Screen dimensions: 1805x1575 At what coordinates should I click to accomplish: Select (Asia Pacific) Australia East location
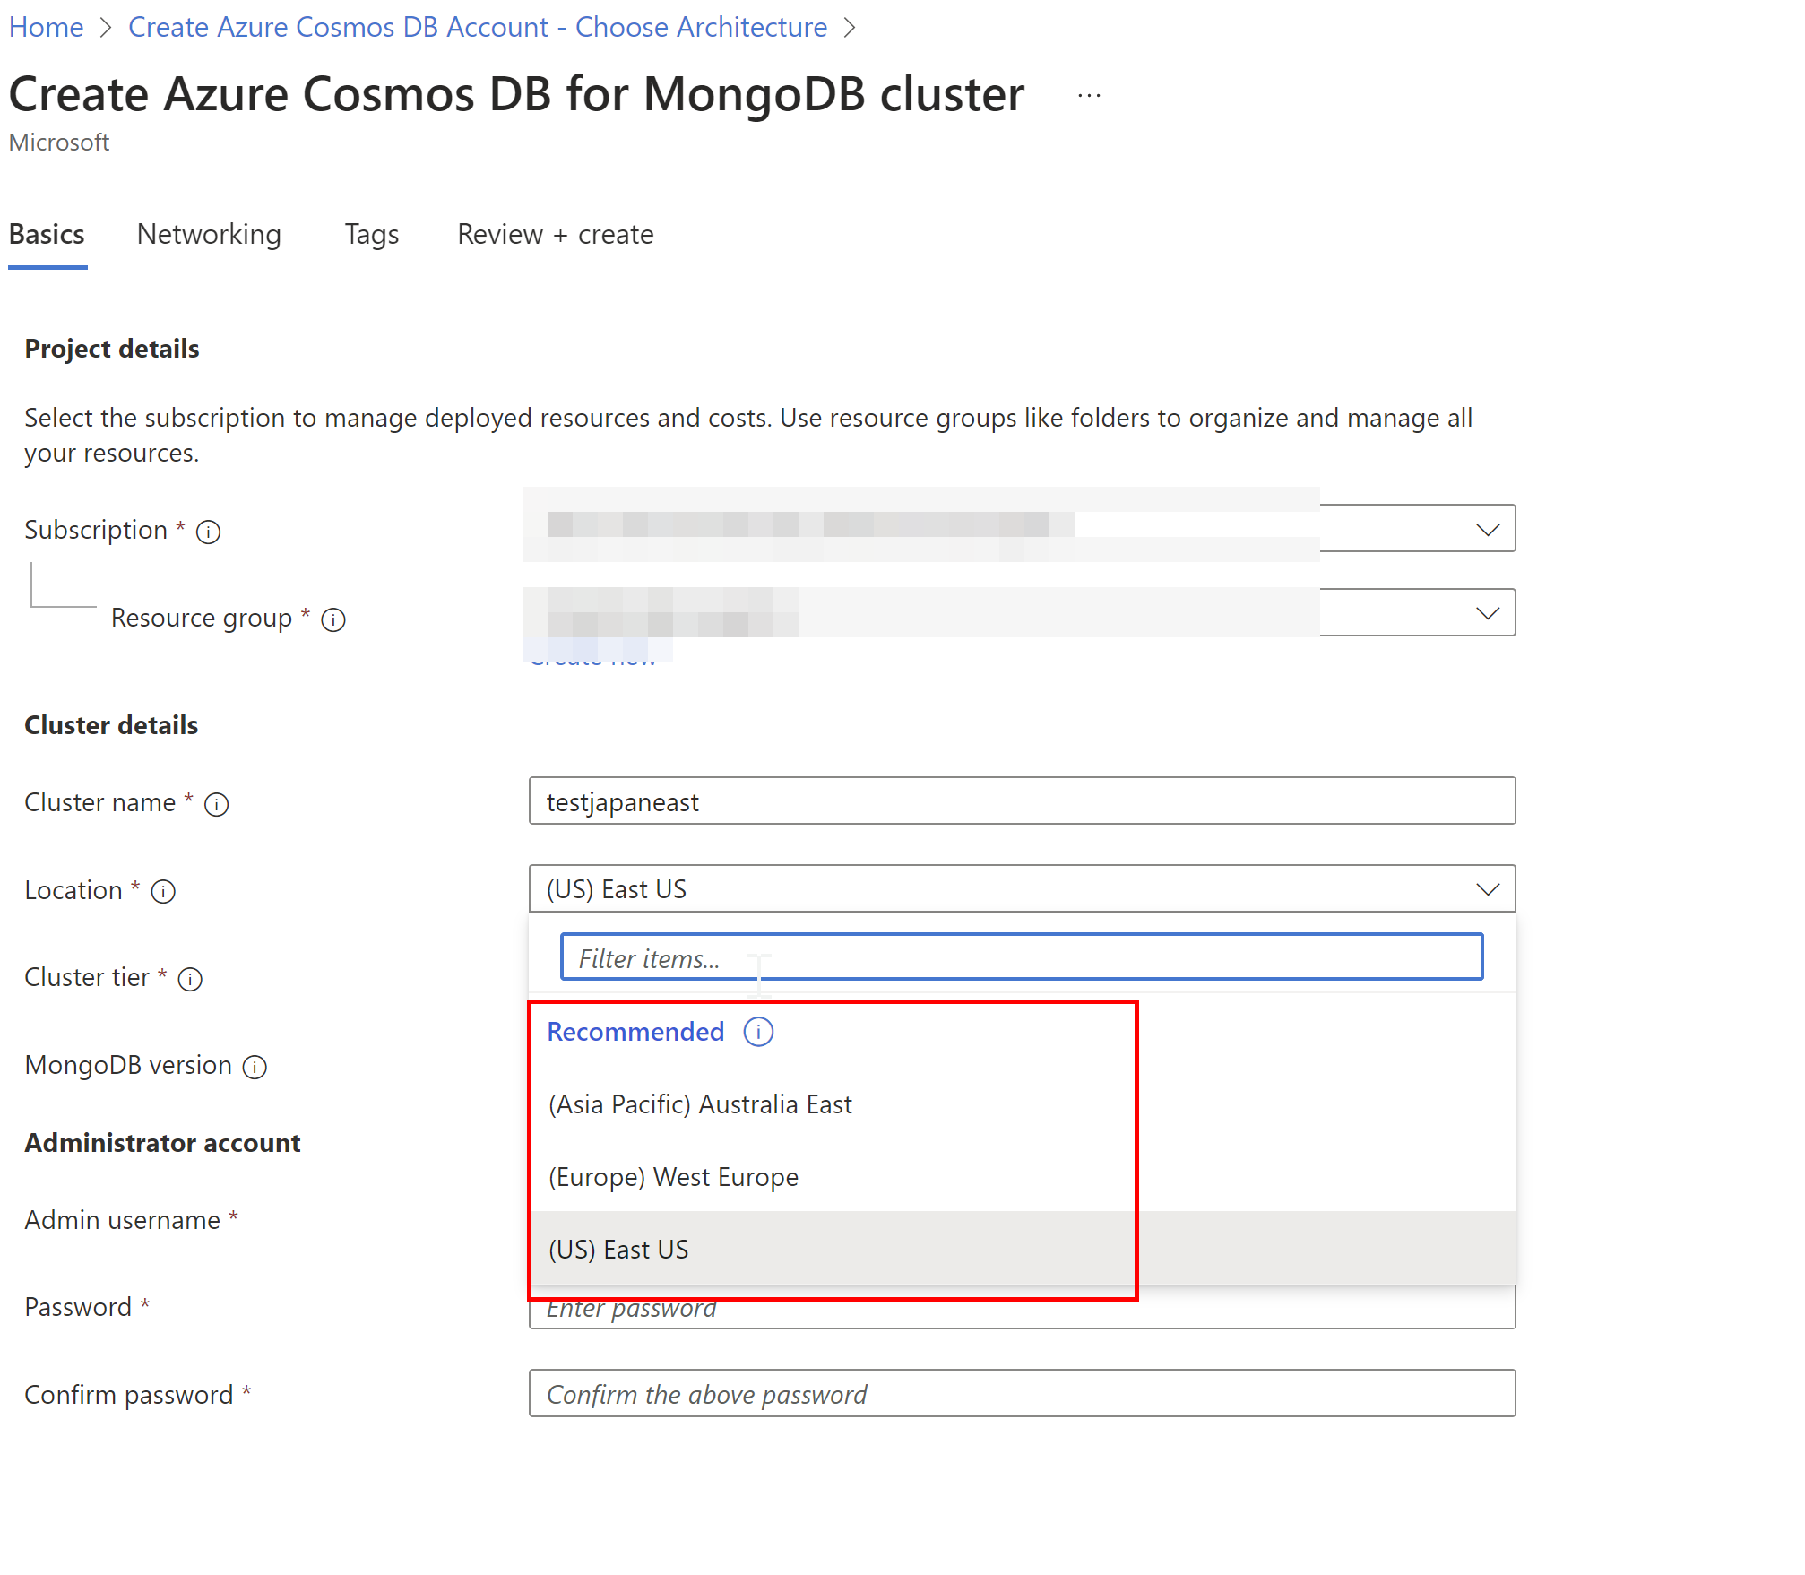[700, 1104]
